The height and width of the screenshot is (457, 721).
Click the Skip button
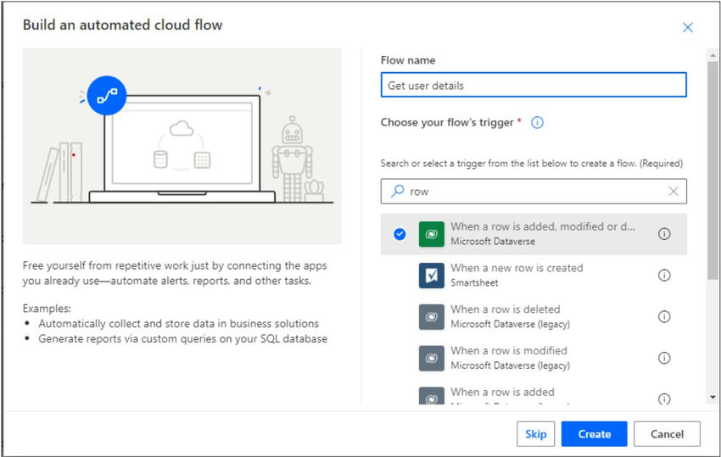(536, 434)
